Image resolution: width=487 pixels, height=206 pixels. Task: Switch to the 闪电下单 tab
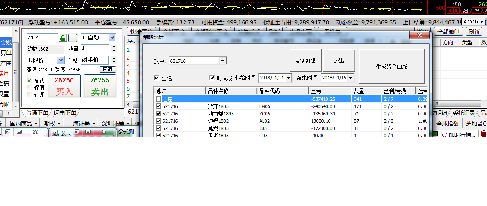pos(65,113)
